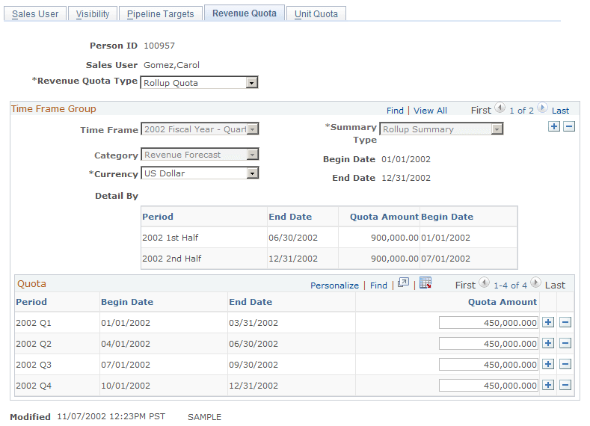Delete the 2002 Q3 quota row

(x=565, y=364)
